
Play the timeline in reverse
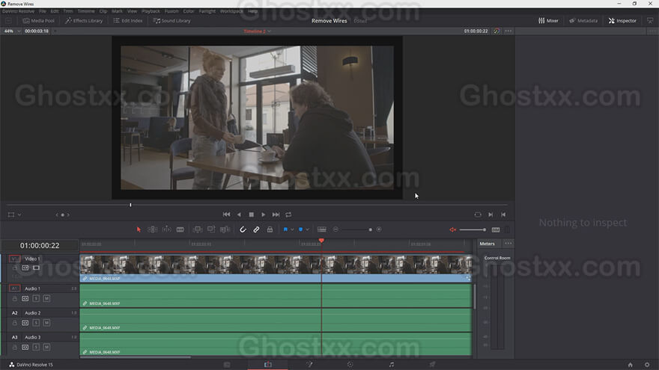239,215
